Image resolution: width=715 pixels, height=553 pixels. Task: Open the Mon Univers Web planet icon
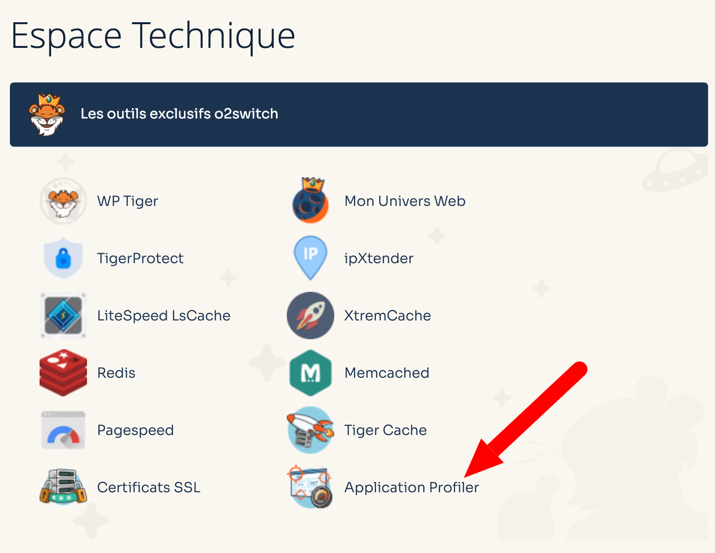click(311, 201)
